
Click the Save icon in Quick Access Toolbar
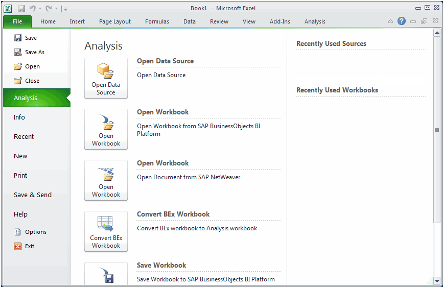pyautogui.click(x=21, y=9)
